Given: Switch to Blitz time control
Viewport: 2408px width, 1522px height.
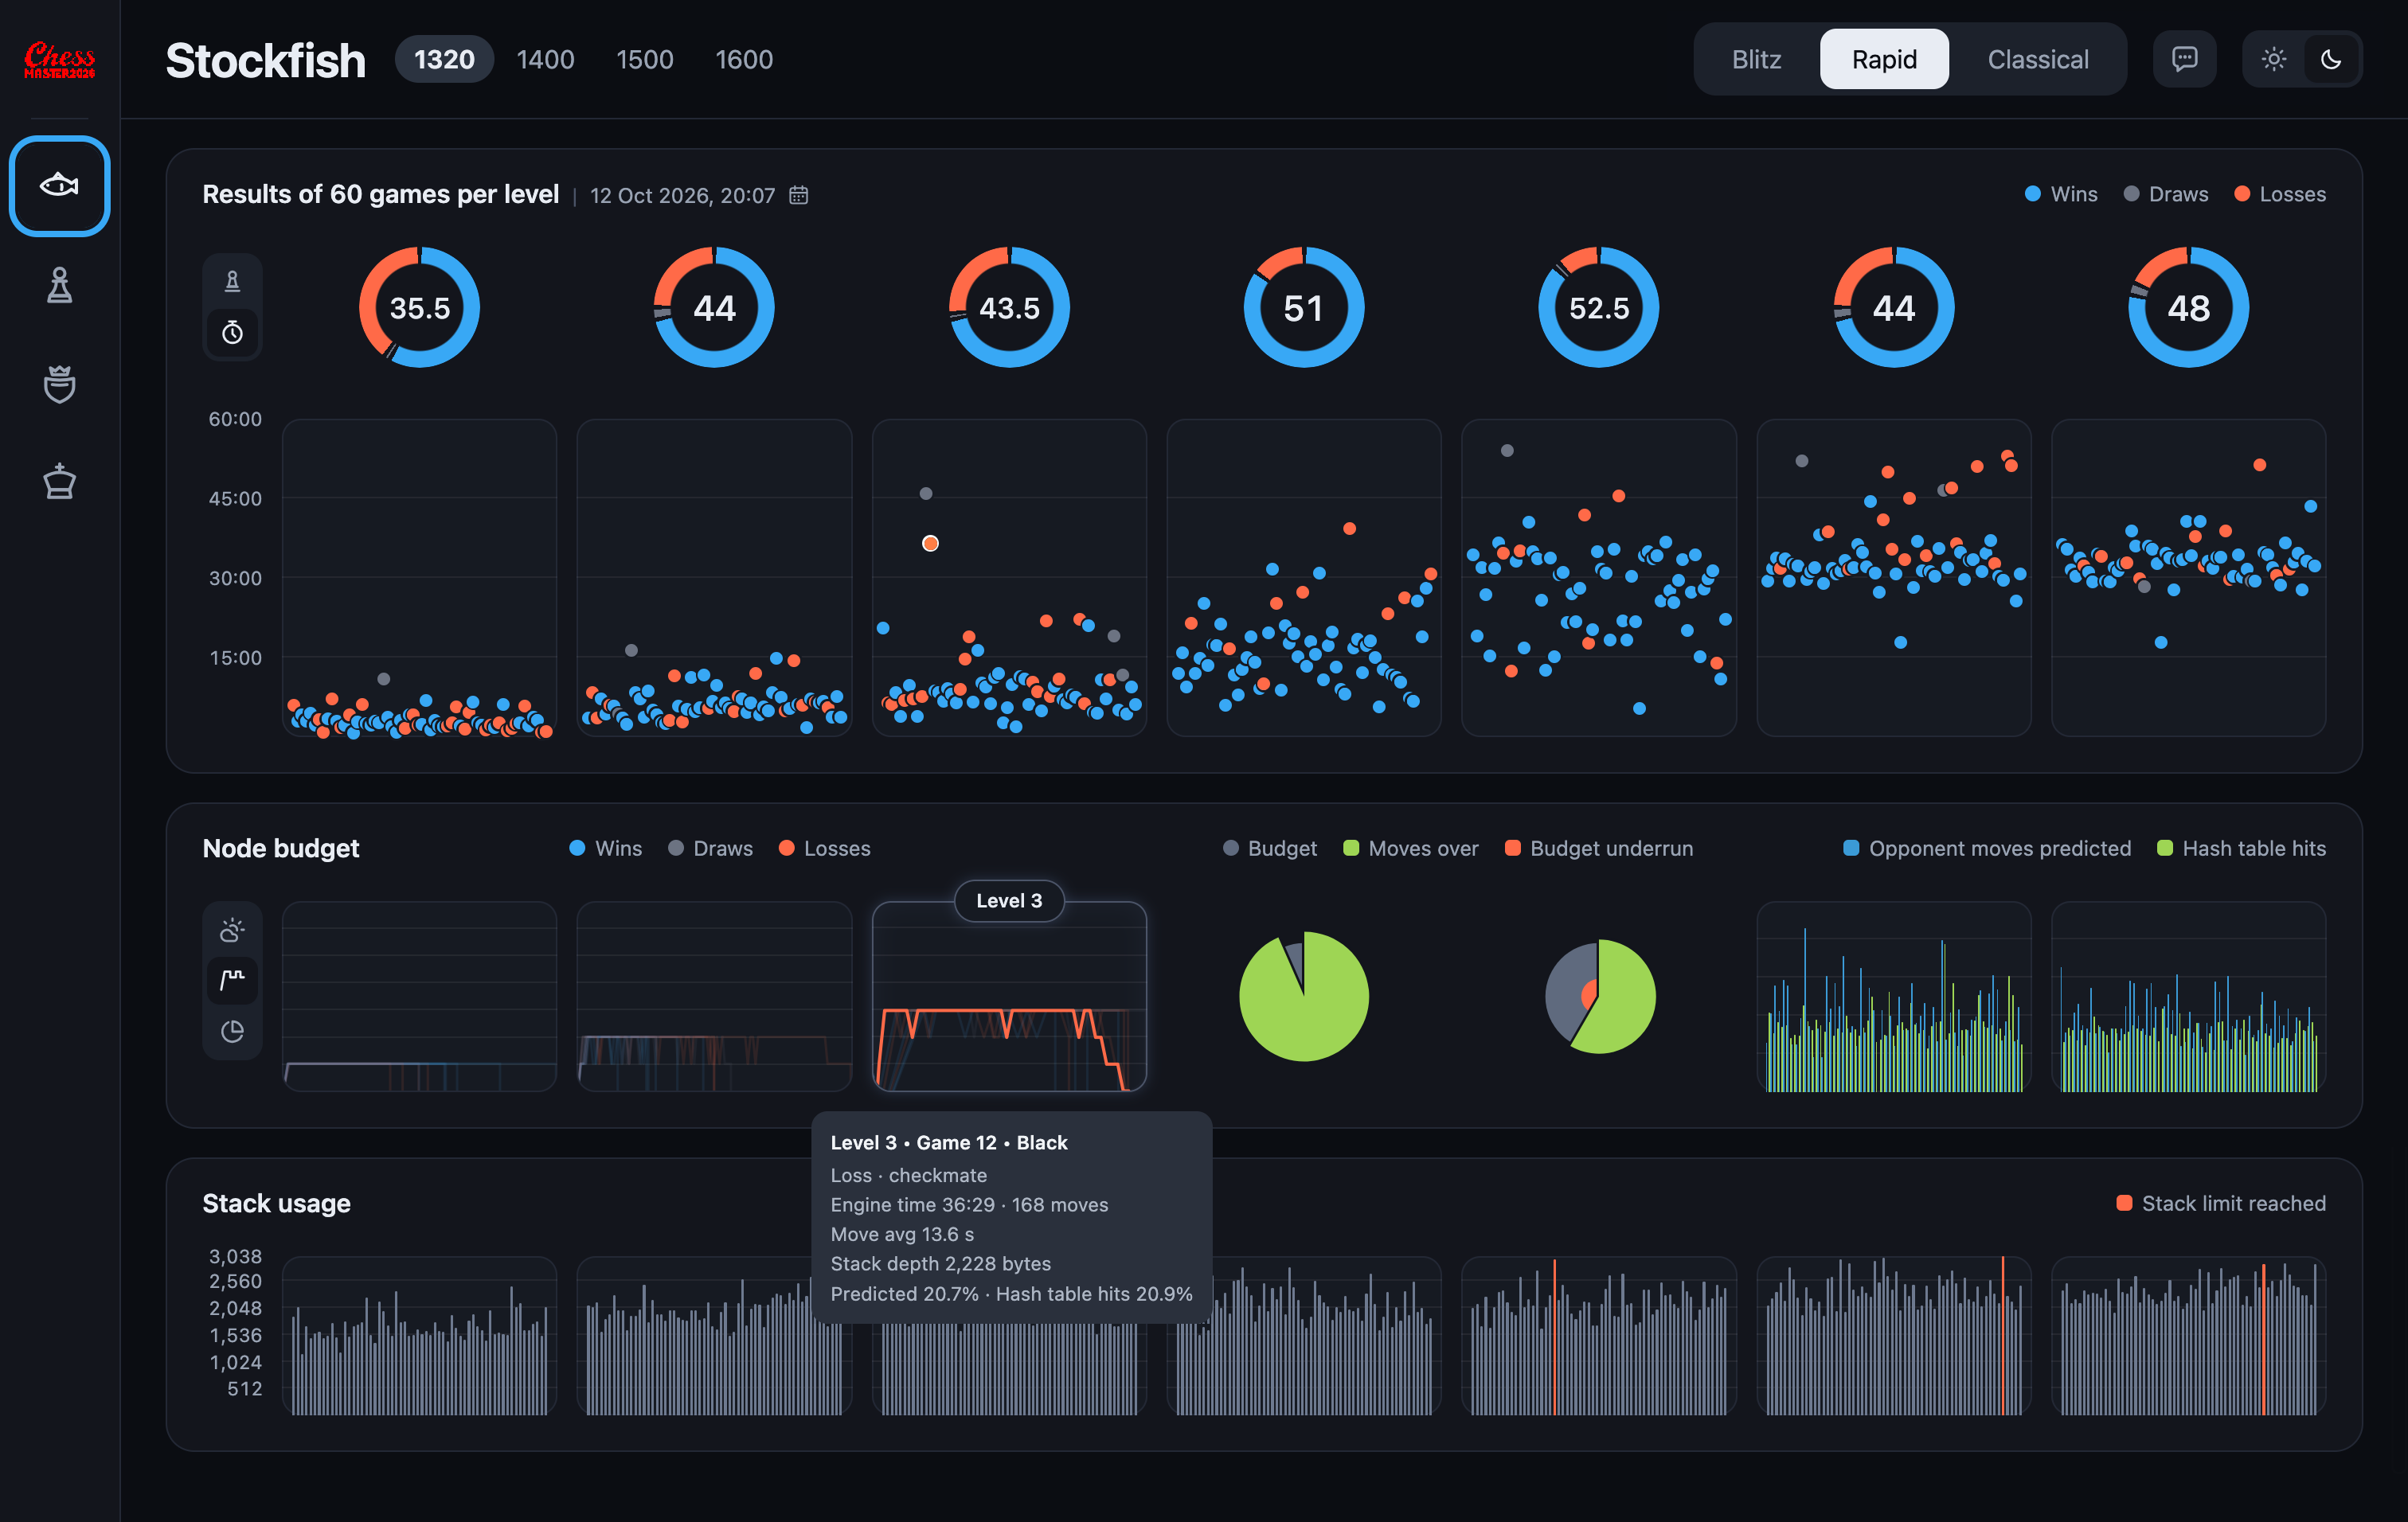Looking at the screenshot, I should 1756,59.
